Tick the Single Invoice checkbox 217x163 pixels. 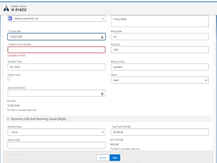click(9, 78)
